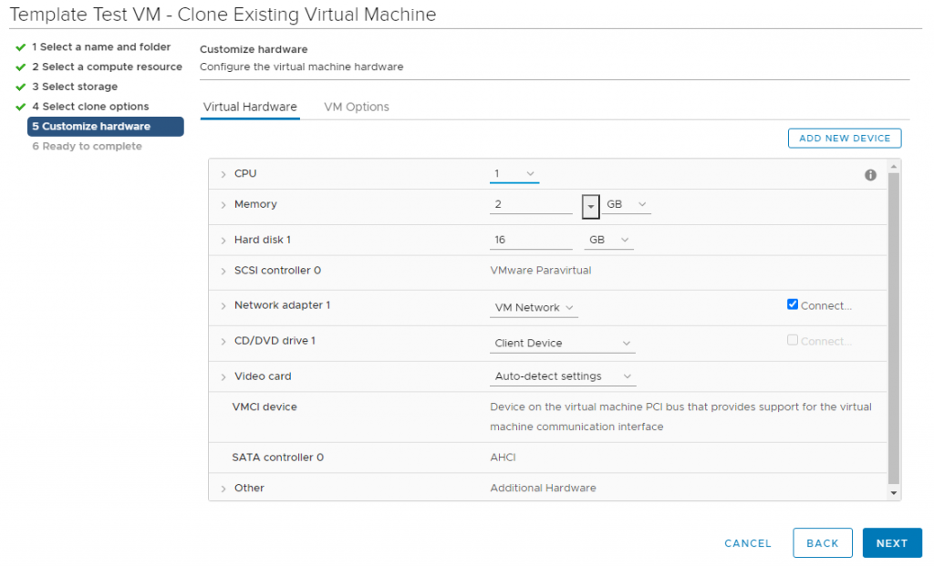
Task: Click NEXT to proceed to Ready to complete
Action: [891, 542]
